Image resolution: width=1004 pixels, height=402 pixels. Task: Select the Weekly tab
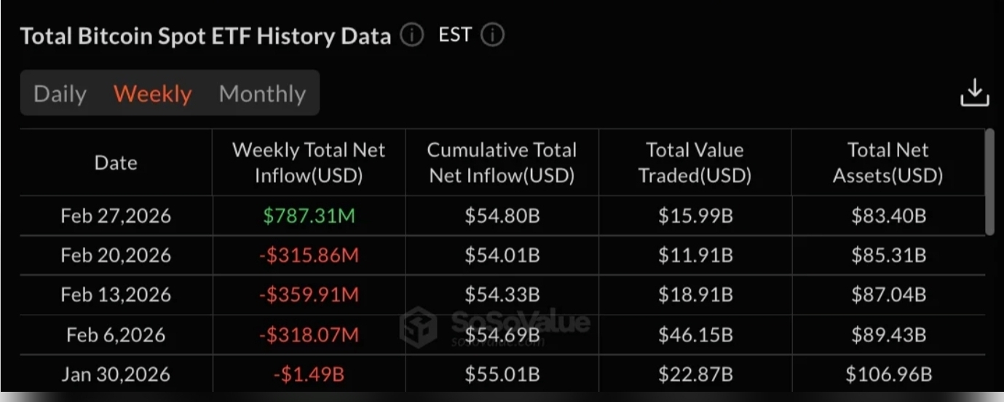153,94
